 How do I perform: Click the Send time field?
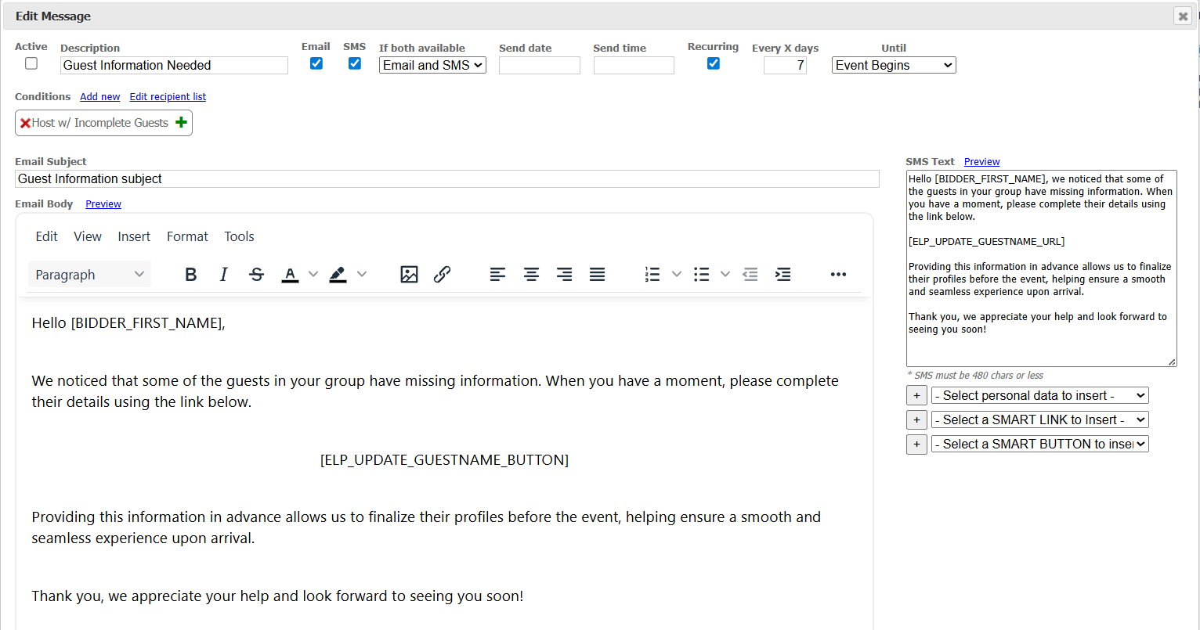[x=634, y=66]
